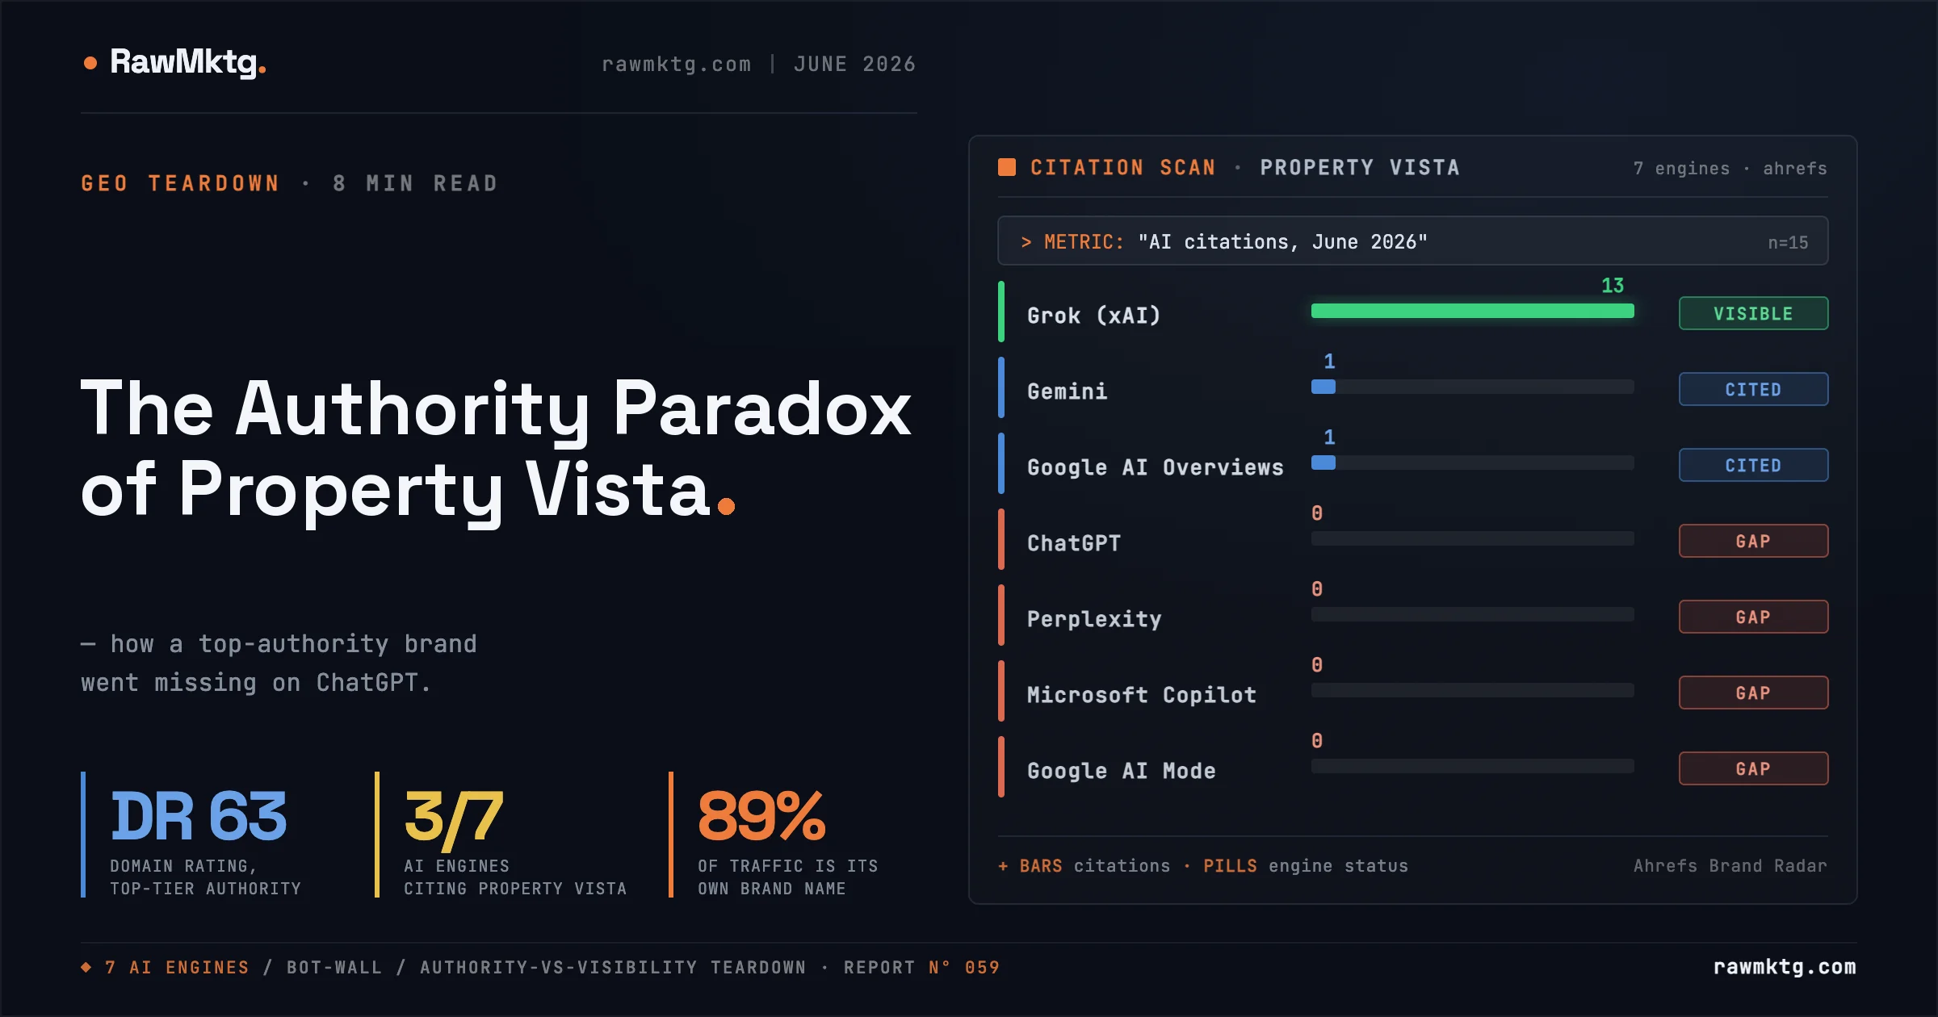Click the 'GEO TEARDOWN' category label
The width and height of the screenshot is (1938, 1017).
point(180,183)
